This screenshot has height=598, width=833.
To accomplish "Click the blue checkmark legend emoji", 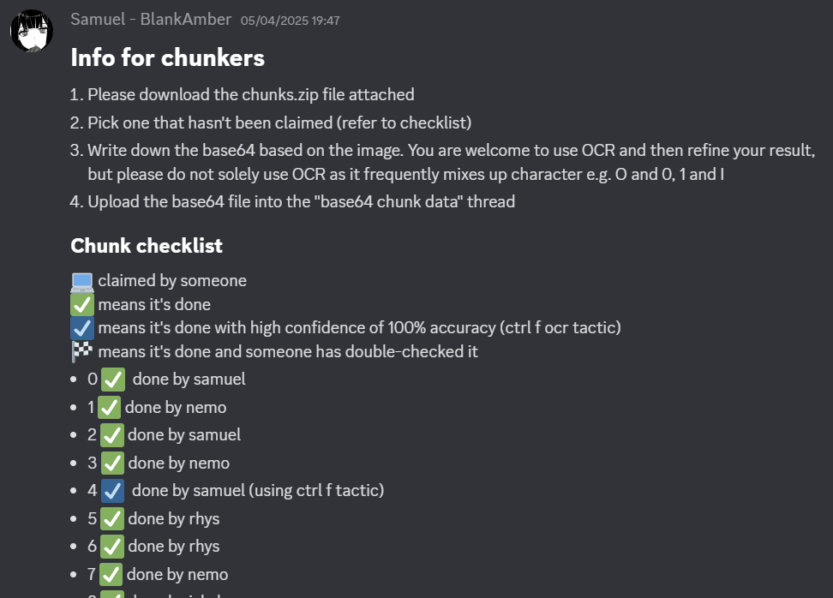I will (x=81, y=327).
